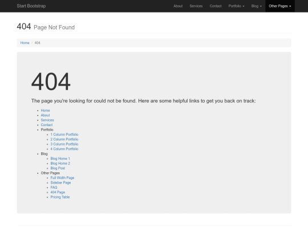Click Home in the breadcrumb
Viewport: 308px width, 231px height.
(25, 43)
